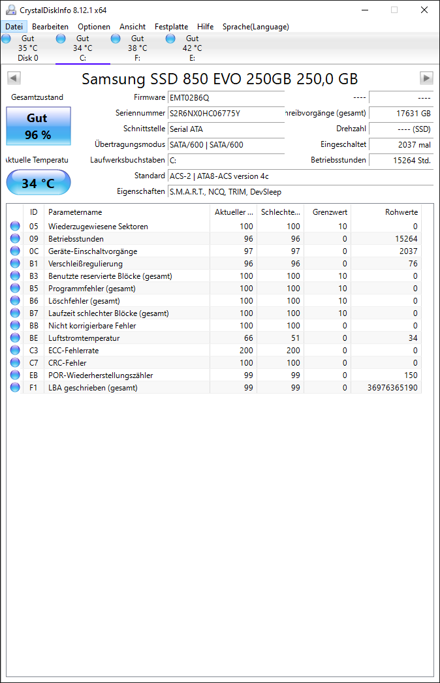Viewport: 440px width, 683px height.
Task: Click the Übertragungsmodus field SATA/600
Action: tap(226, 144)
